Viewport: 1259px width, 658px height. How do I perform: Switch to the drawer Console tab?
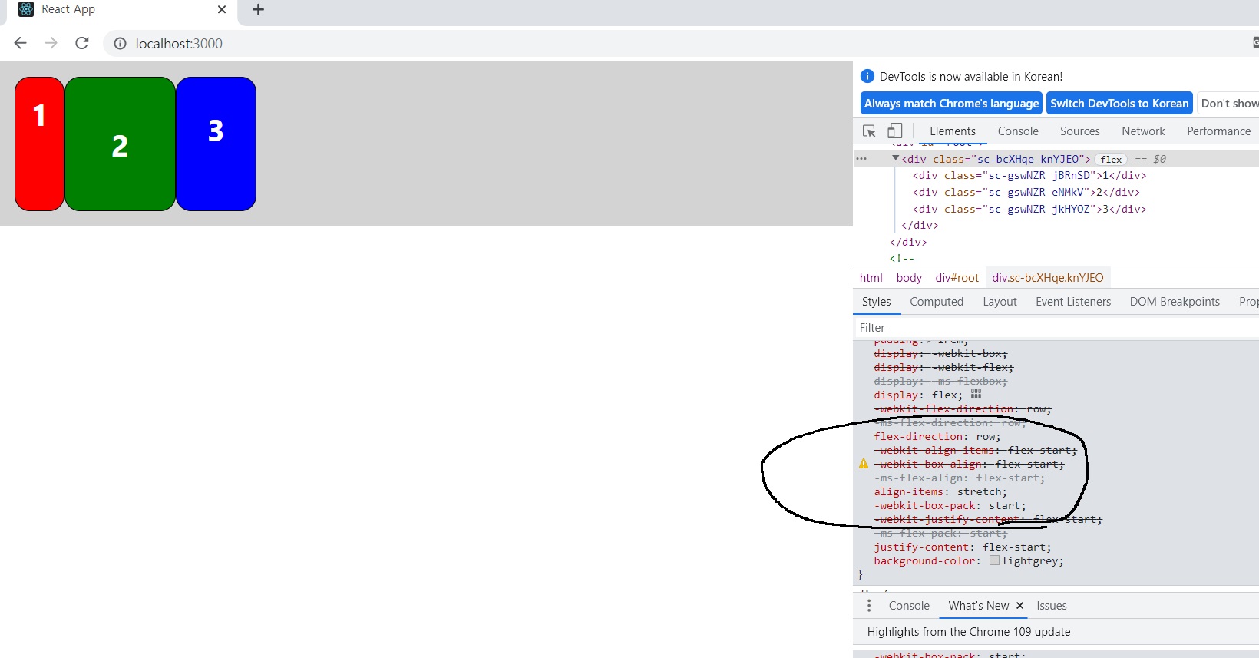click(x=909, y=606)
